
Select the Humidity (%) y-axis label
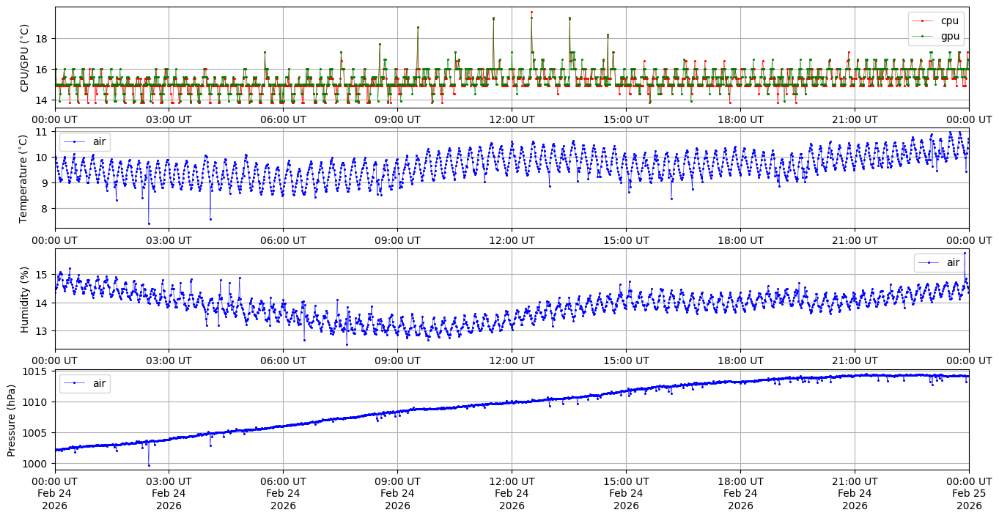point(25,299)
